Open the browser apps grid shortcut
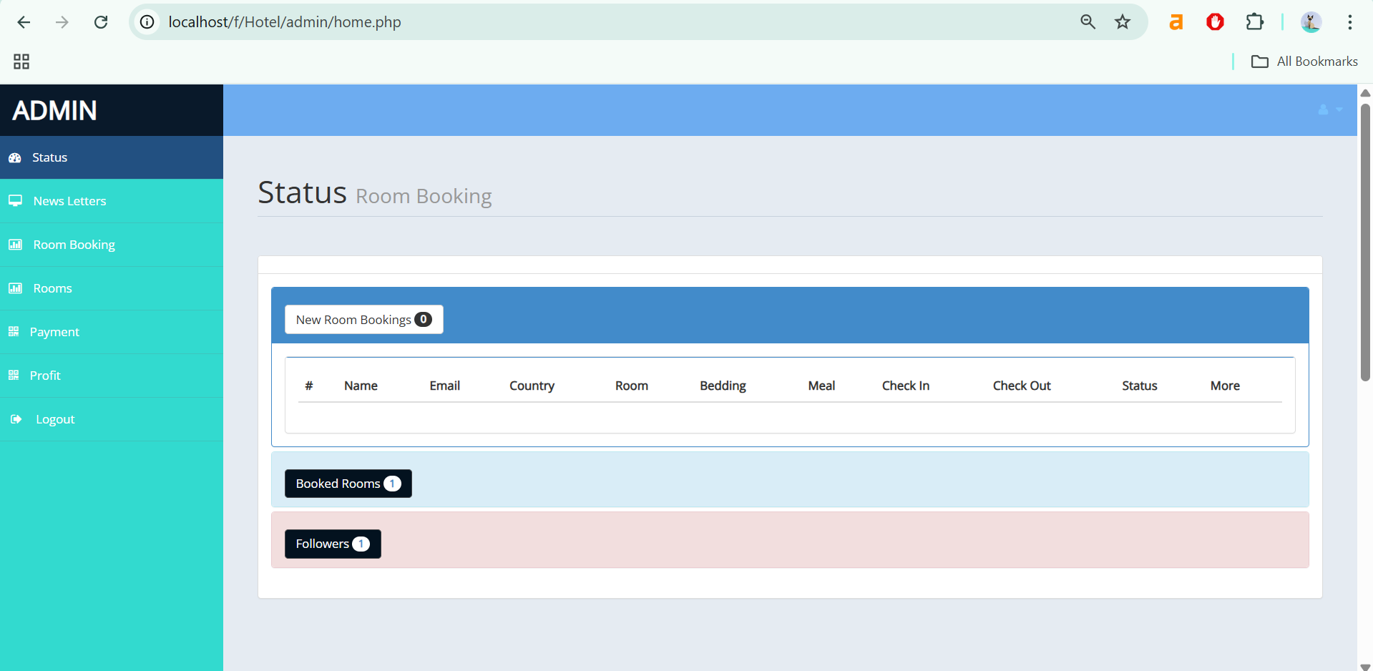 (x=21, y=62)
